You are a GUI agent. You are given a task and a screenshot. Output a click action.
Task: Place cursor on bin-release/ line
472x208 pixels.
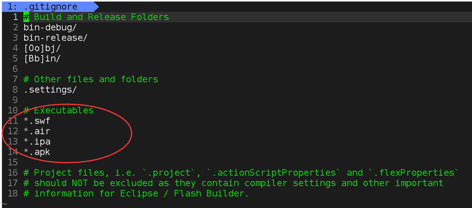tap(55, 38)
